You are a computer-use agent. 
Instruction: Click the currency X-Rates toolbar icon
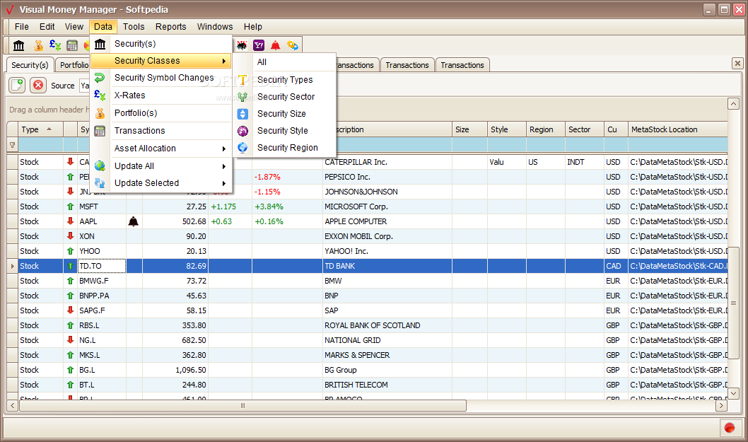click(x=55, y=45)
